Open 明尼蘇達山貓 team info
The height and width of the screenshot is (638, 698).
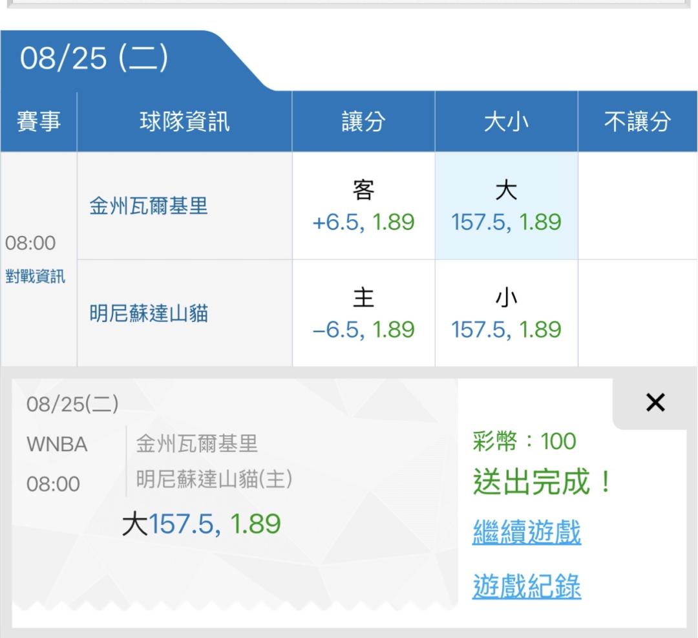point(148,313)
